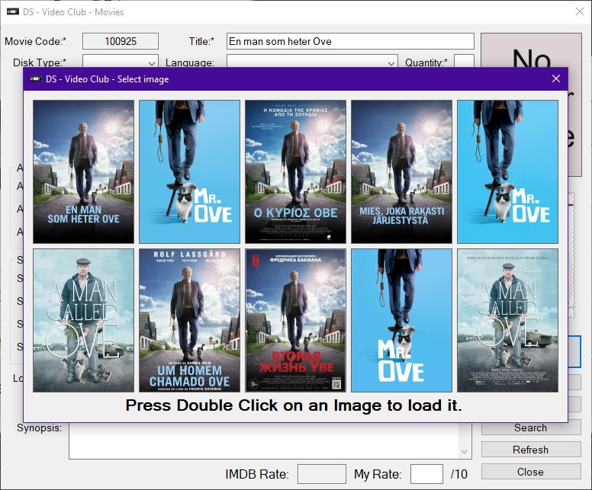This screenshot has height=490, width=592.
Task: Close the Movies window
Action: click(580, 11)
